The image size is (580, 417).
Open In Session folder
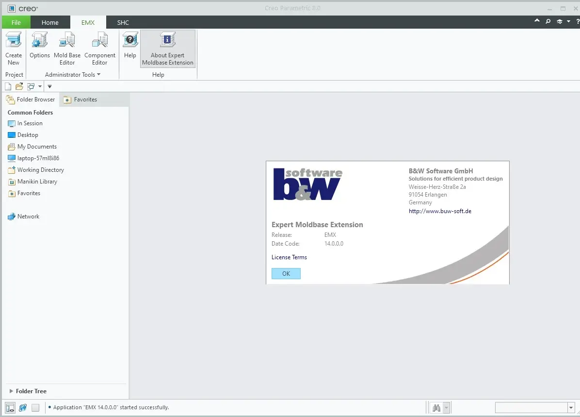click(x=25, y=123)
